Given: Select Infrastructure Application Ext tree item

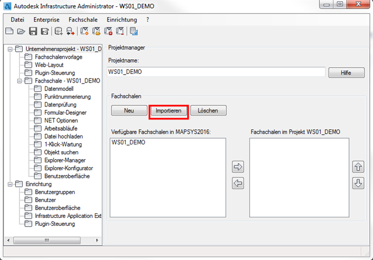Looking at the screenshot, I should [x=68, y=216].
